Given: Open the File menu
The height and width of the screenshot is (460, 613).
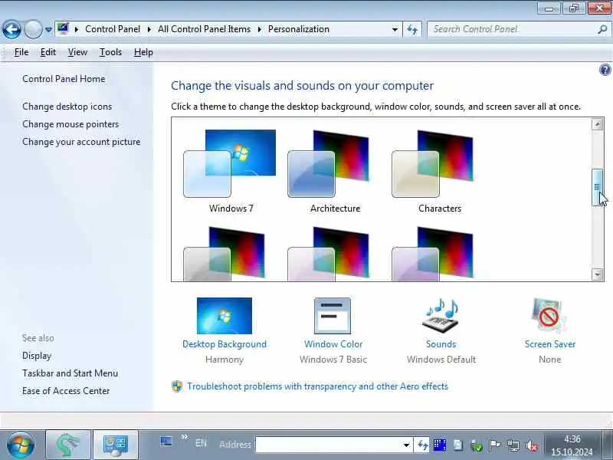Looking at the screenshot, I should 21,52.
